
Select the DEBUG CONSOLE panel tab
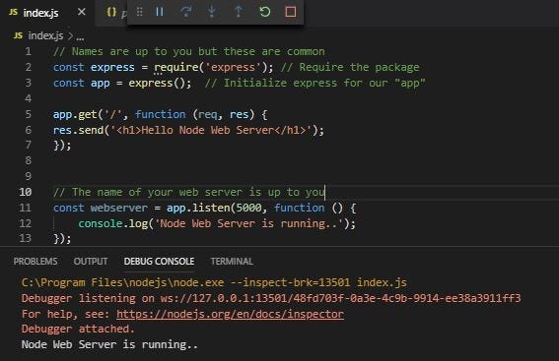click(x=159, y=262)
